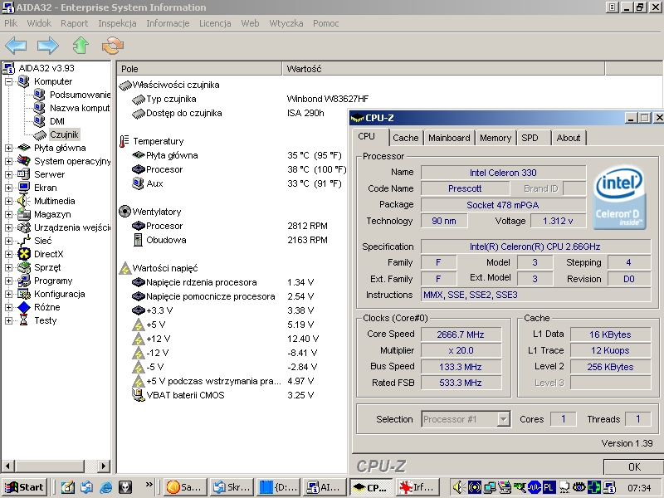Select the DirectX icon in the tree
The image size is (664, 498).
click(x=24, y=254)
